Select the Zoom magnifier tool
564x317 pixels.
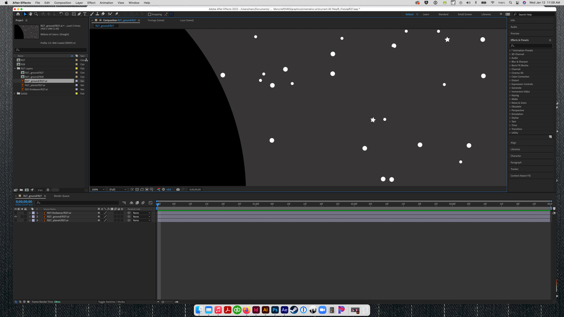(36, 14)
